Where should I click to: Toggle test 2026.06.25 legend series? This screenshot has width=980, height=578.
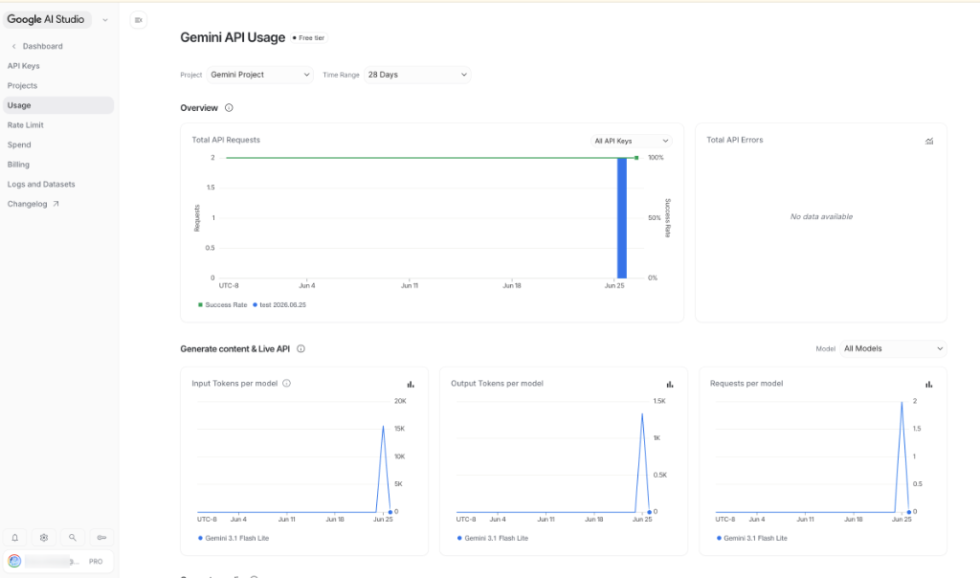coord(279,305)
